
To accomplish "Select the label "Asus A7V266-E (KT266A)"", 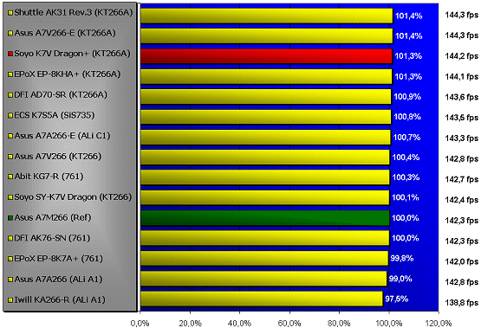I will [x=65, y=33].
